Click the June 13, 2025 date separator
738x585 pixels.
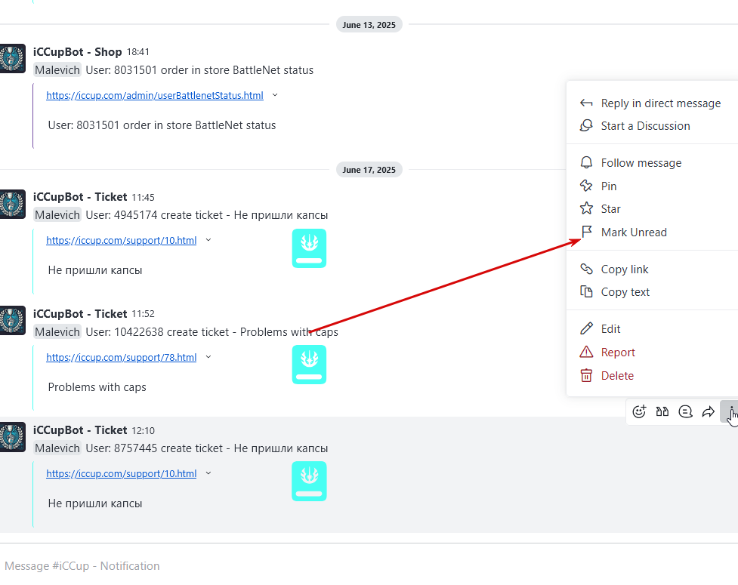click(369, 25)
